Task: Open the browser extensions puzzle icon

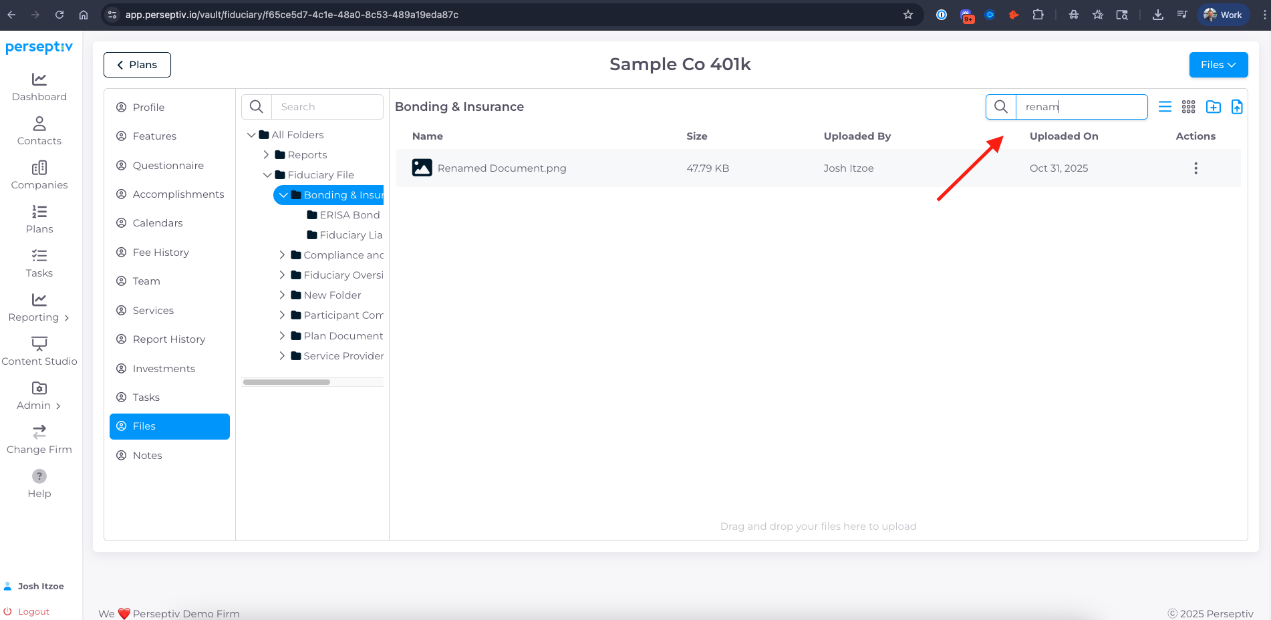Action: (x=1038, y=15)
